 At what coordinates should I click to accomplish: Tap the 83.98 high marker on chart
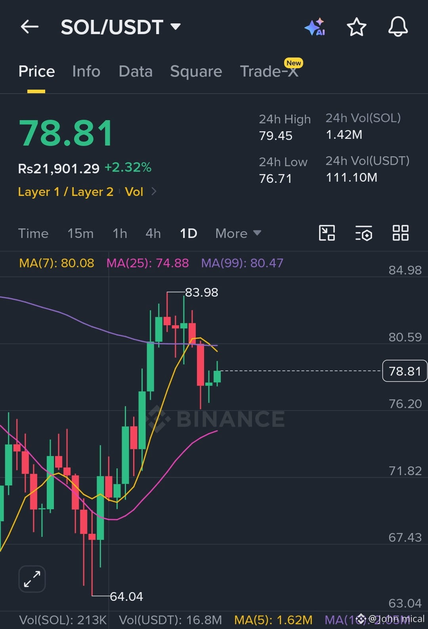201,292
